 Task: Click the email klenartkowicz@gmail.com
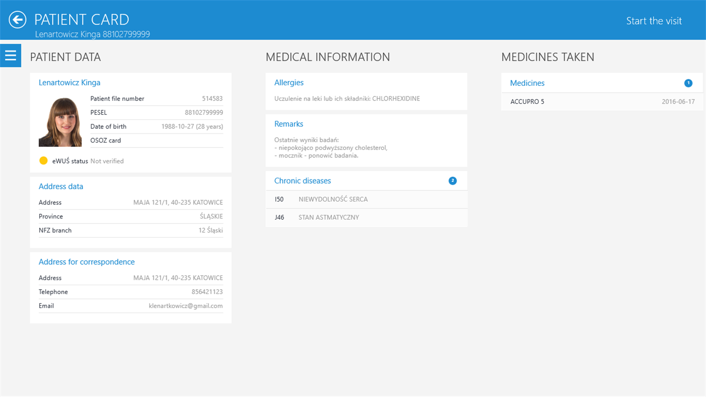[186, 306]
